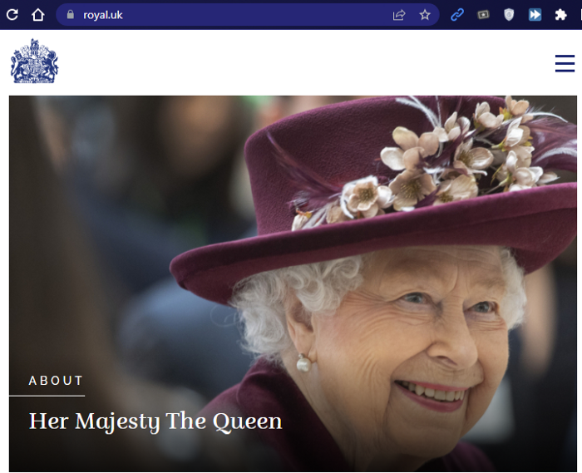Open the shield privacy extension

(x=509, y=15)
